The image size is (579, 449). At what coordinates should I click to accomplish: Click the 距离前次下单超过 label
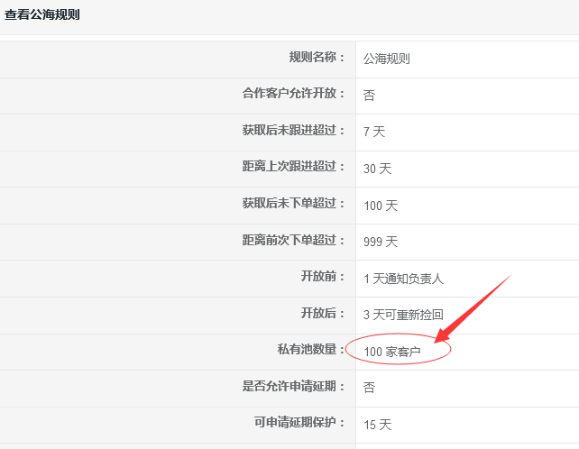click(294, 241)
